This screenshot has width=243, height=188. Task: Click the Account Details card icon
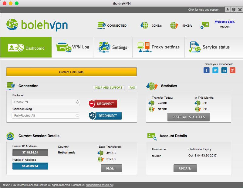152,137
